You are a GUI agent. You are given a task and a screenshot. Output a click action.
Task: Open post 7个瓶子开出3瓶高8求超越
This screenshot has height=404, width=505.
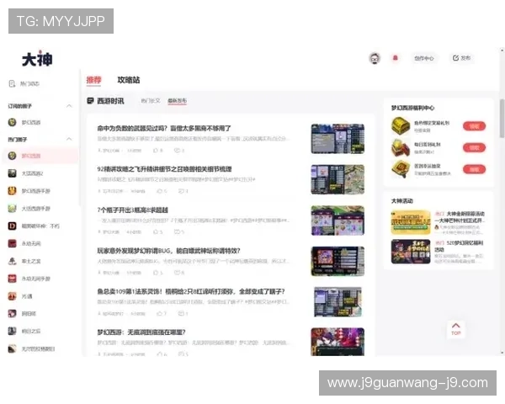pos(132,210)
